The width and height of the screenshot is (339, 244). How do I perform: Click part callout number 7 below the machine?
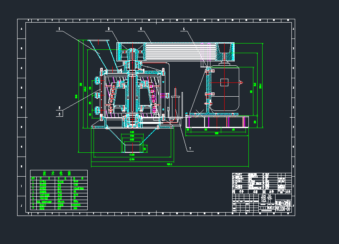pos(190,148)
